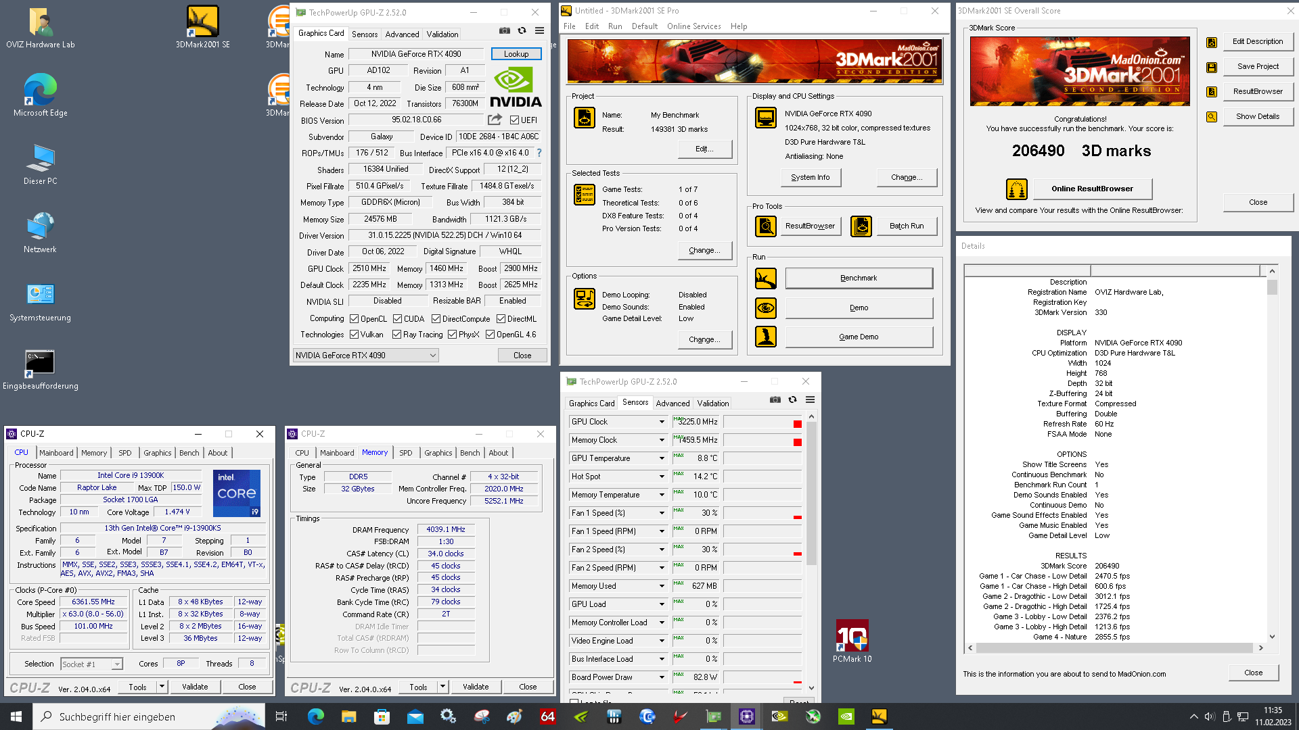Screen dimensions: 1299x730
Task: Open Online Services menu in 3DMark
Action: click(x=693, y=26)
